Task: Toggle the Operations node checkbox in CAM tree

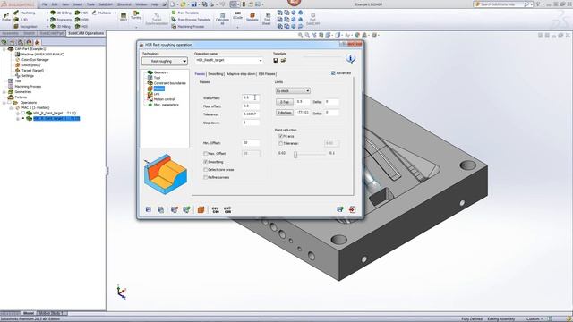Action: (9, 103)
